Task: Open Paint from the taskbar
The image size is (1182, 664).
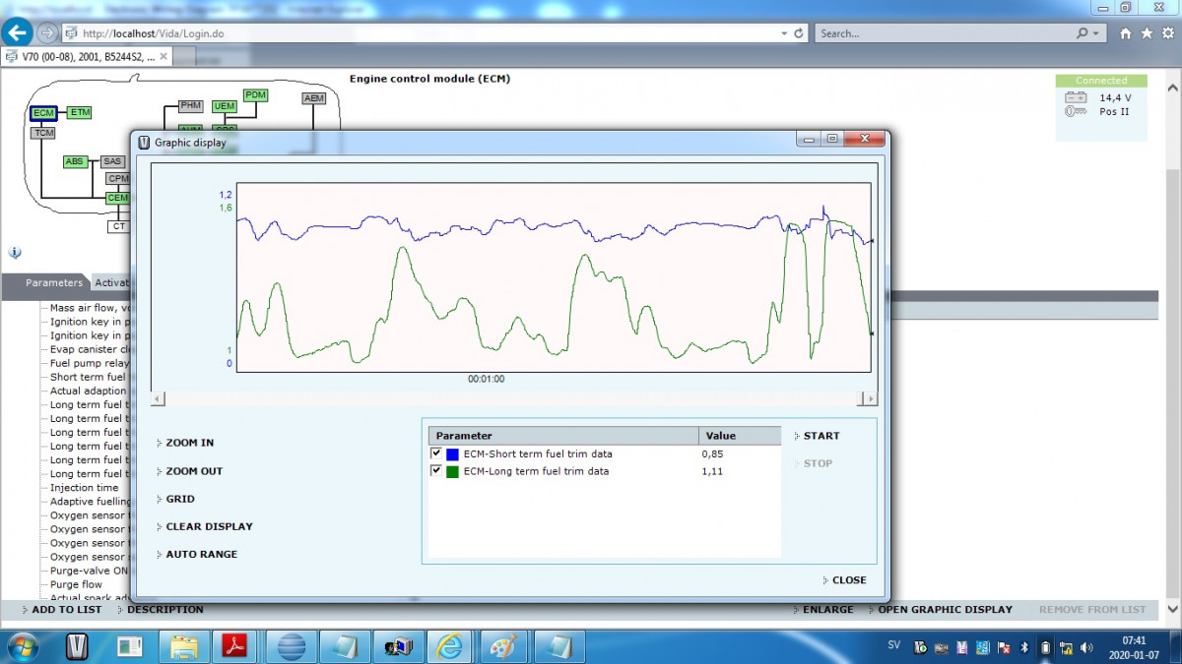Action: 504,646
